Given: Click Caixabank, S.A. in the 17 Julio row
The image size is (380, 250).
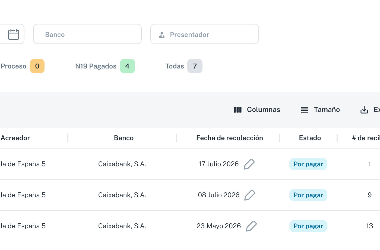Looking at the screenshot, I should (x=122, y=164).
